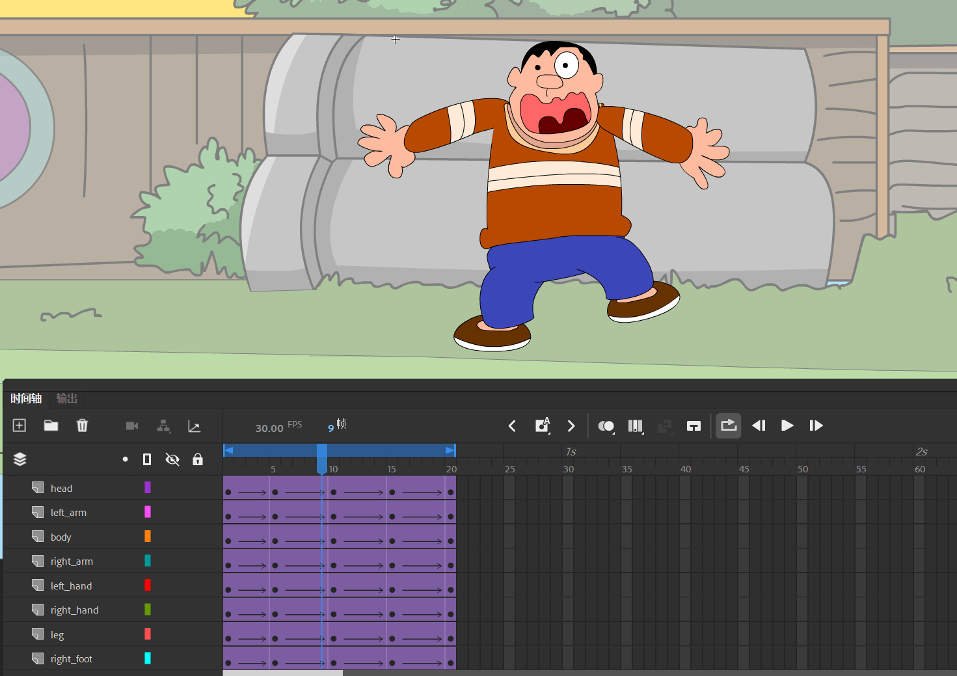Jump to the next keyframe
Viewport: 957px width, 676px height.
click(571, 426)
